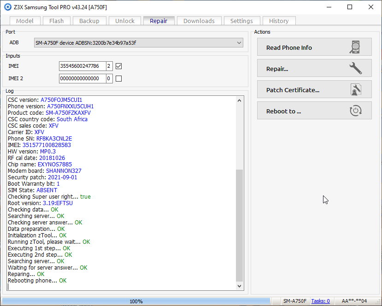This screenshot has height=306, width=382.
Task: Click the IMEI 2 input field of zeros
Action: point(82,78)
